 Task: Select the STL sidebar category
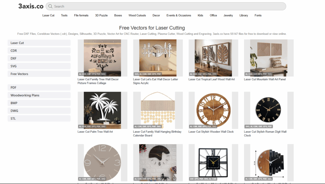click(39, 118)
